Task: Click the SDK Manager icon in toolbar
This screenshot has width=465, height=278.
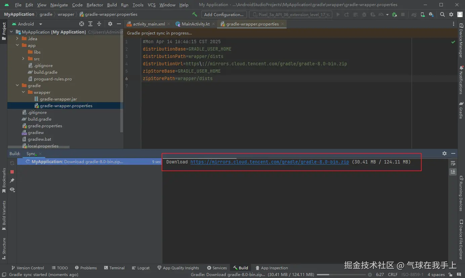Action: point(431,14)
